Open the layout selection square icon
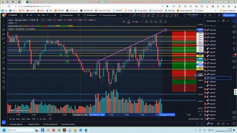The width and height of the screenshot is (237, 133). pos(185,15)
